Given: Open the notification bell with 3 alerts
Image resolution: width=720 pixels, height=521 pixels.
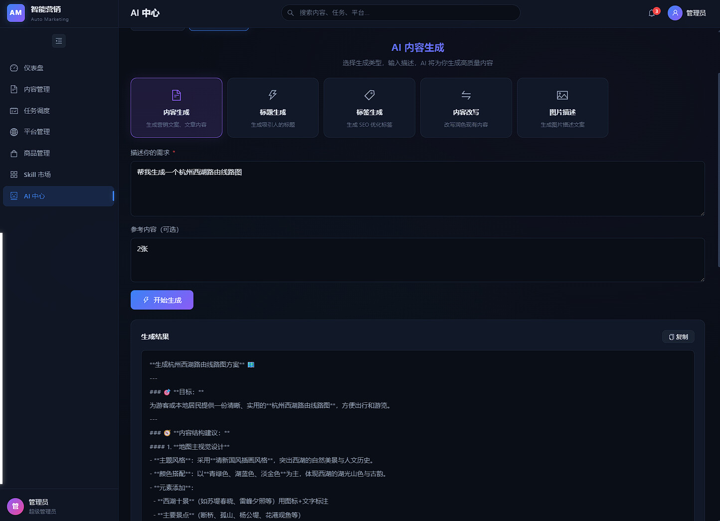Looking at the screenshot, I should click(x=652, y=13).
